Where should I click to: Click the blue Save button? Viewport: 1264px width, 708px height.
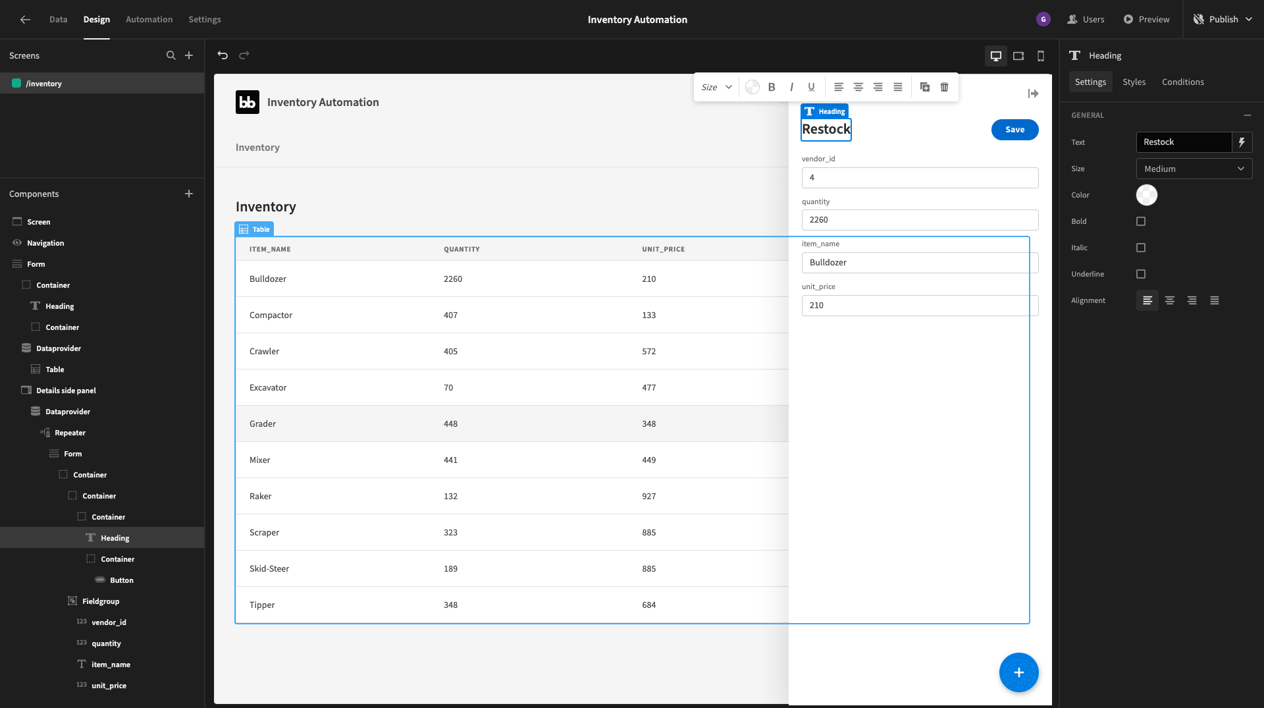[1014, 130]
